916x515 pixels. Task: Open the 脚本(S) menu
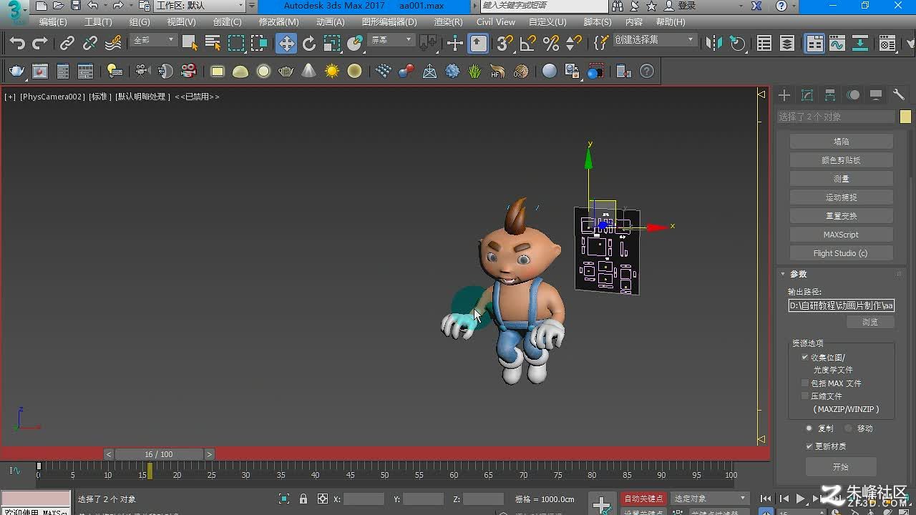[598, 22]
